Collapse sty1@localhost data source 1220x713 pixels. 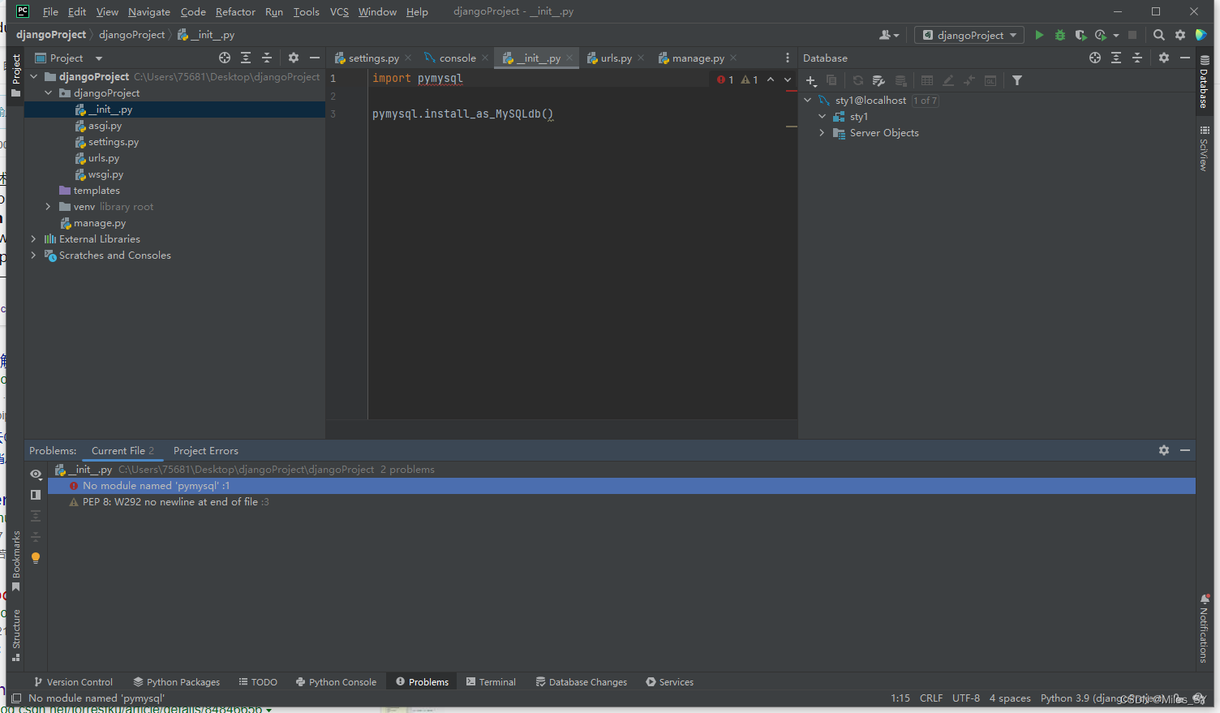(808, 100)
